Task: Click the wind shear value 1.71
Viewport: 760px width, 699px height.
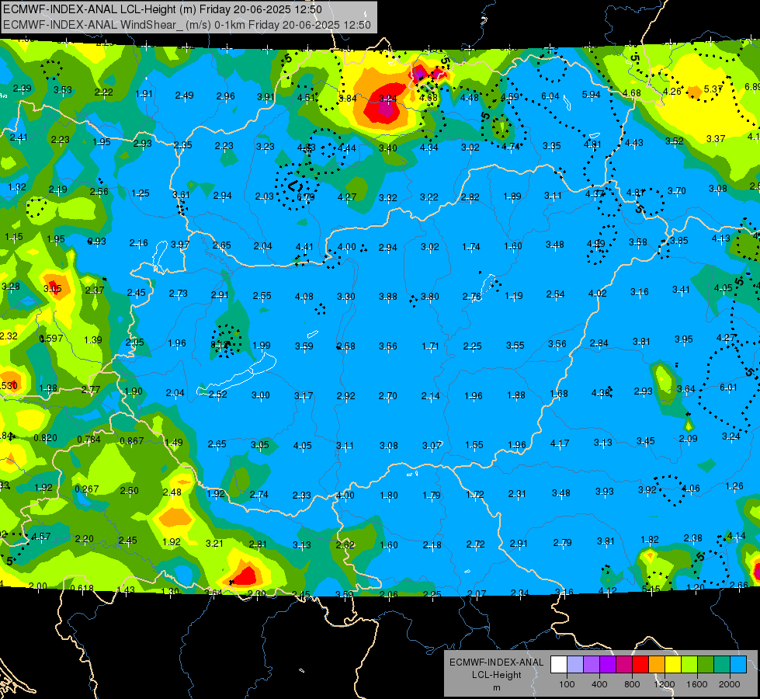Action: pos(430,346)
